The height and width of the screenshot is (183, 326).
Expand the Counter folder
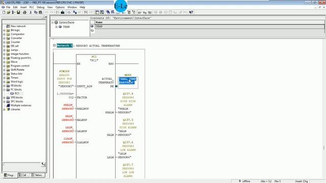point(4,42)
